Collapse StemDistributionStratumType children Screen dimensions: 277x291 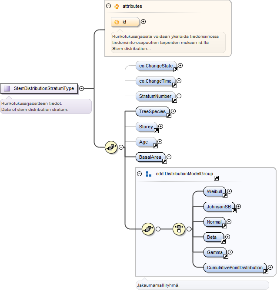pos(81,89)
